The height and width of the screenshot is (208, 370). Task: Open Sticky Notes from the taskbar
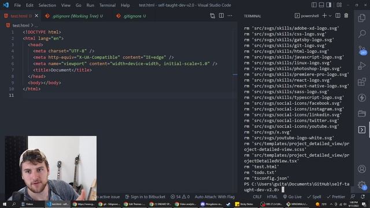point(244,204)
